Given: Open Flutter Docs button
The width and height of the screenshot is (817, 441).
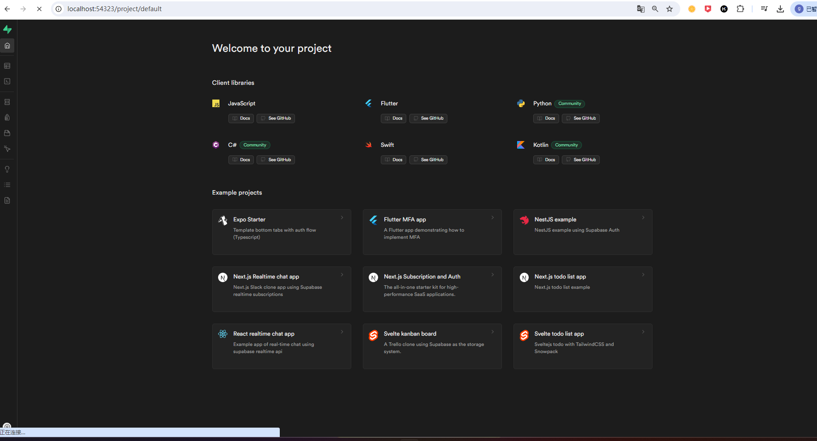Looking at the screenshot, I should (394, 118).
